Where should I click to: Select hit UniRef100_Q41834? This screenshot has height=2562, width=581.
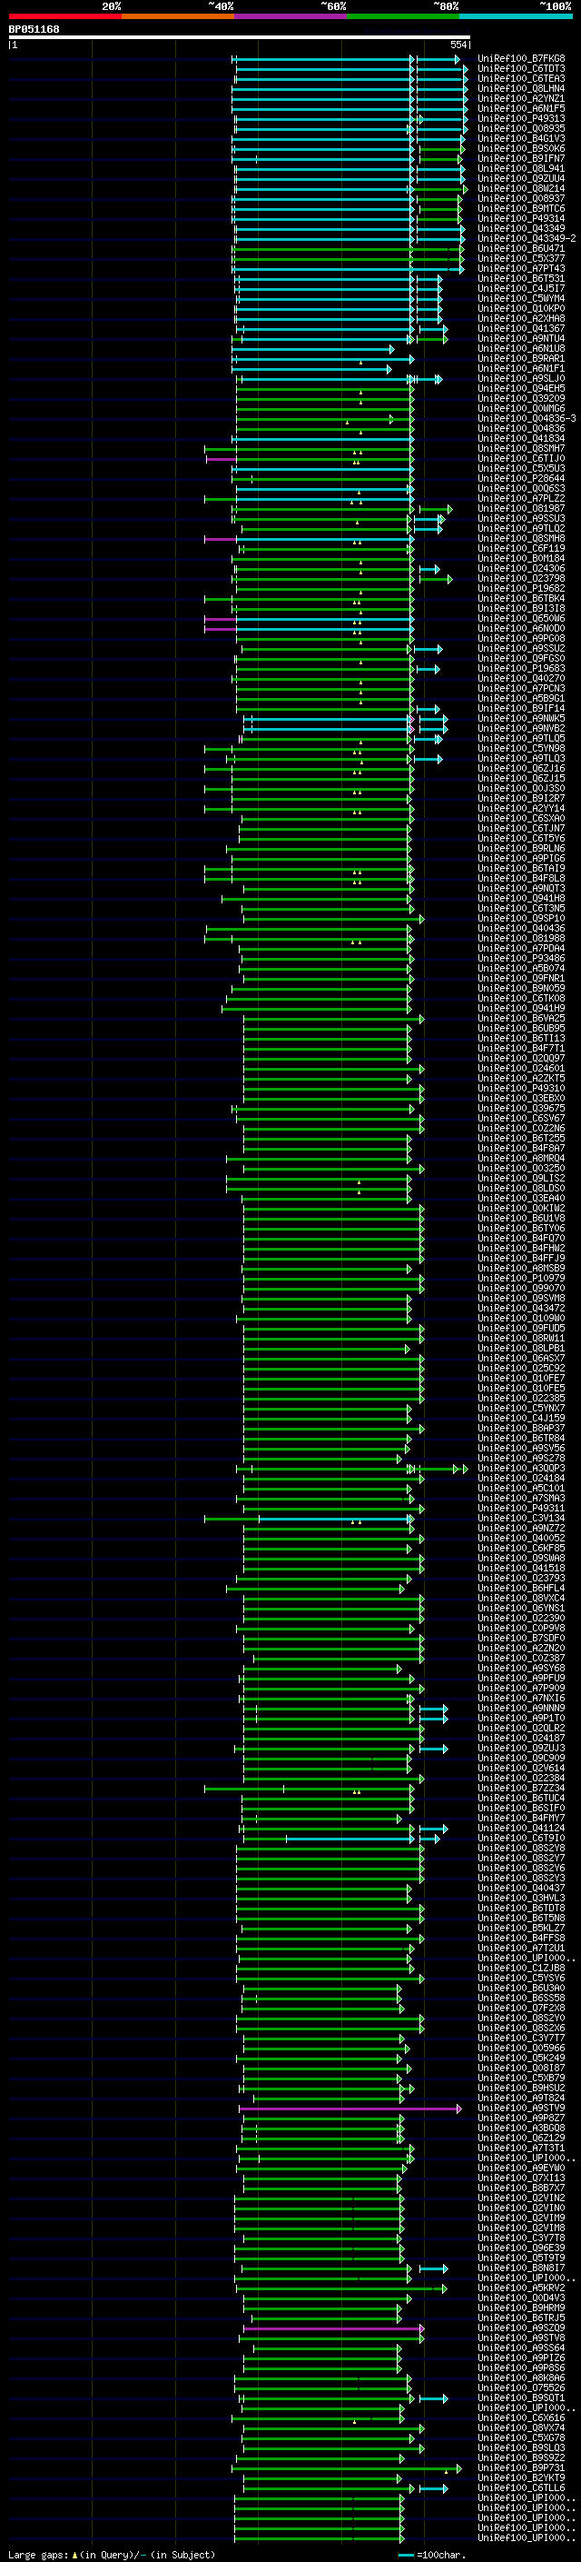[521, 439]
